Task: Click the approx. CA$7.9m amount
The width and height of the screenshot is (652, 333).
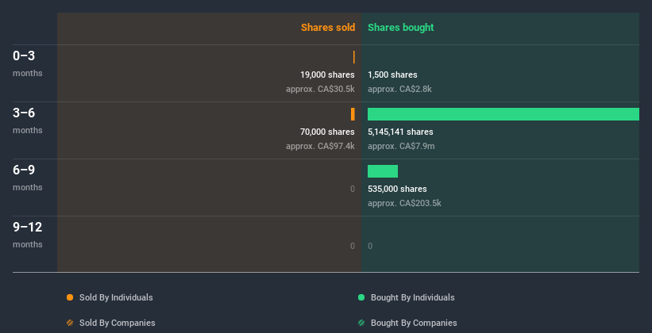Action: [x=401, y=146]
